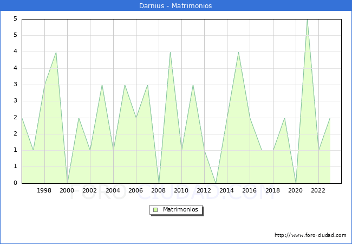The height and width of the screenshot is (244, 352).
Task: Click the 2016 x-axis label
Action: (x=250, y=190)
